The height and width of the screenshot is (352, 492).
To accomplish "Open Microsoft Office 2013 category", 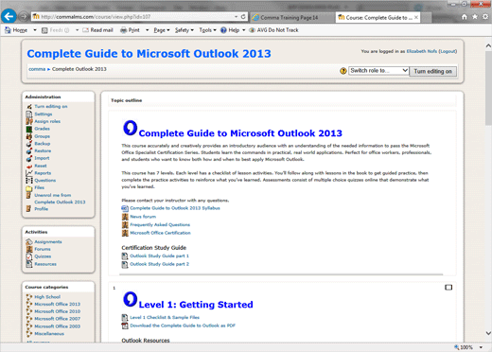I will 58,304.
